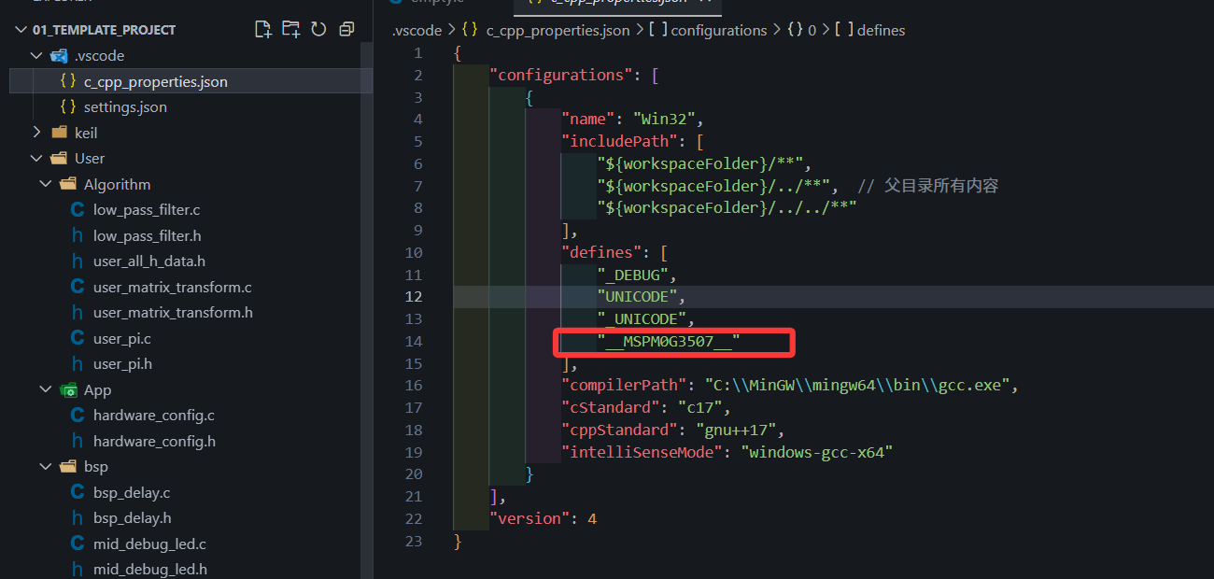Click the h icon beside user_all_h_data.h
The image size is (1214, 579).
77,261
